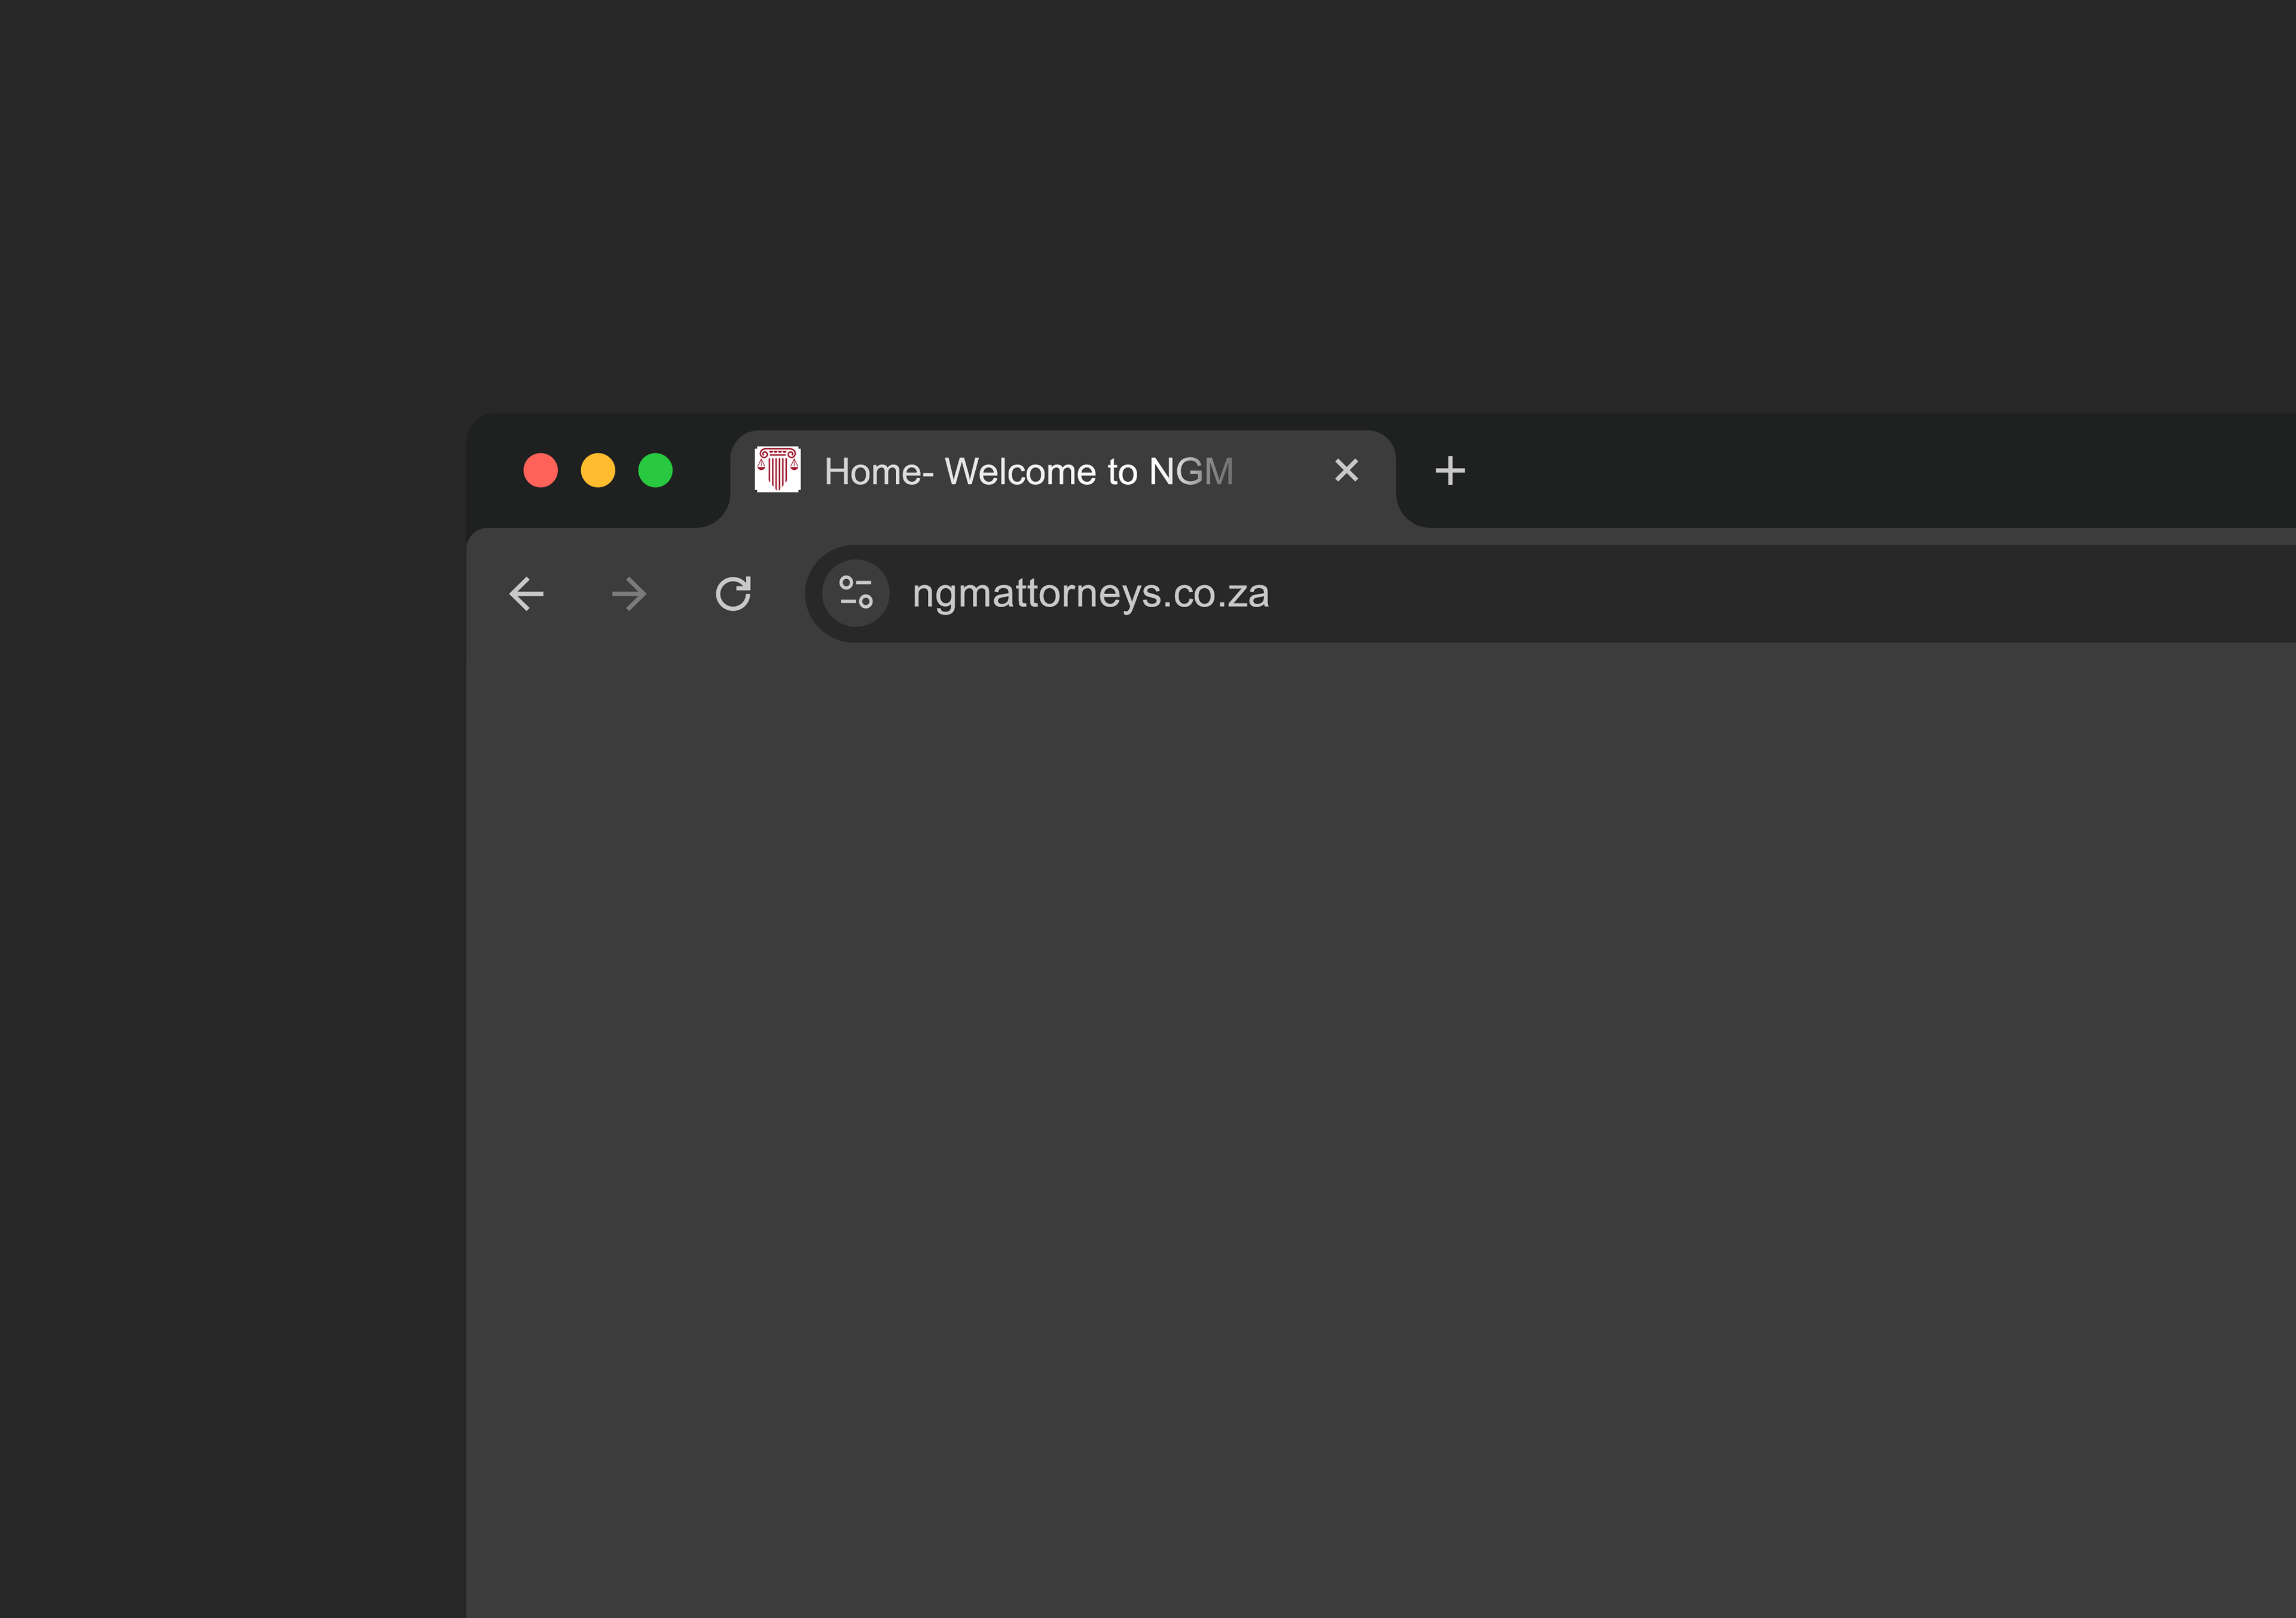Click the NGM pillar favicon on tab
The height and width of the screenshot is (1618, 2296).
(777, 470)
